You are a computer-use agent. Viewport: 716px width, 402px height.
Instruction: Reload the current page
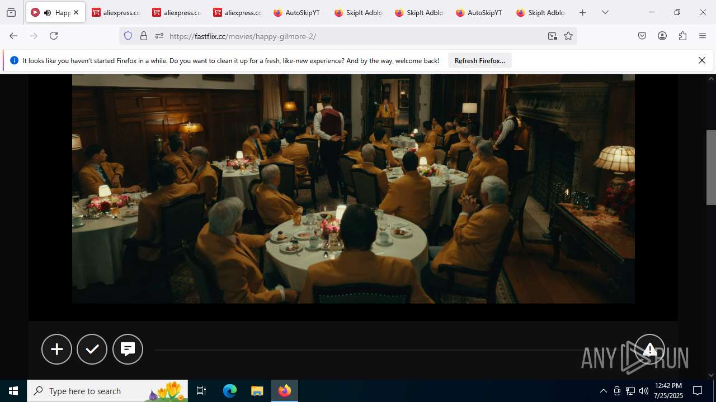pos(54,36)
